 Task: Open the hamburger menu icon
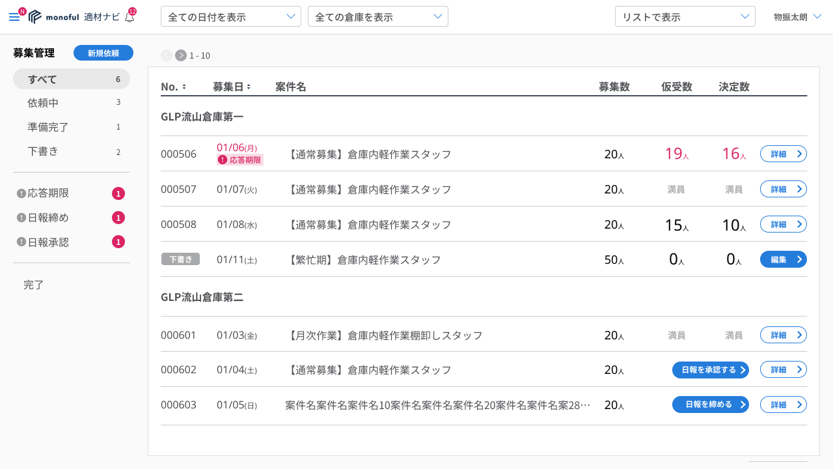14,17
